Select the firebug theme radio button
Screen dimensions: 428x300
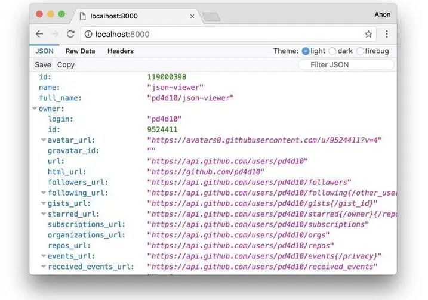coord(360,51)
